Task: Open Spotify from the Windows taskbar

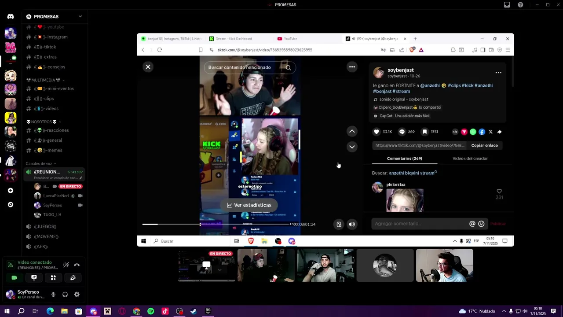Action: point(151,311)
